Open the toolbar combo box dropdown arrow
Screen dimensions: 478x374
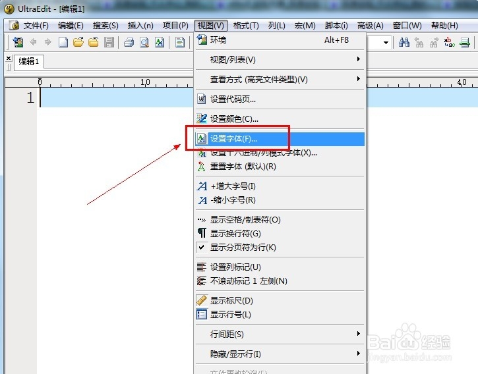386,42
